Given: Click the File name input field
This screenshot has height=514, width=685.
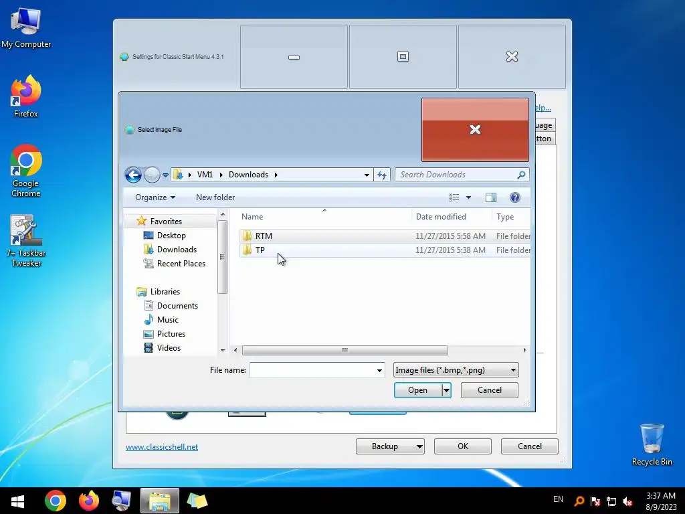Looking at the screenshot, I should (312, 370).
